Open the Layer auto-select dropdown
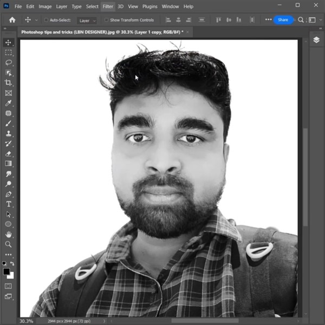325x325 pixels. click(87, 21)
